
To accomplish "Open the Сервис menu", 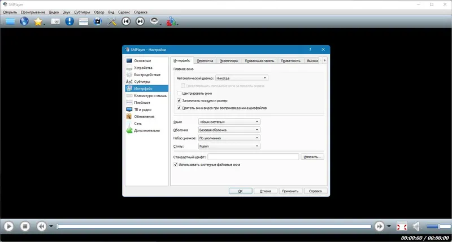I will tap(124, 12).
